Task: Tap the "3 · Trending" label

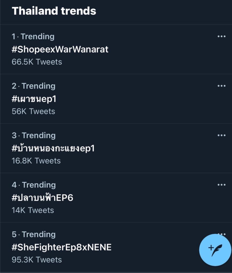Action: click(x=34, y=135)
